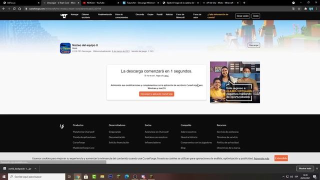This screenshot has width=320, height=180.
Task: Switch to the TLauncher browser tab
Action: [x=141, y=3]
